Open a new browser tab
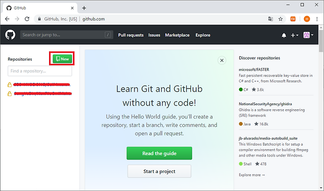The image size is (324, 191). 84,8
